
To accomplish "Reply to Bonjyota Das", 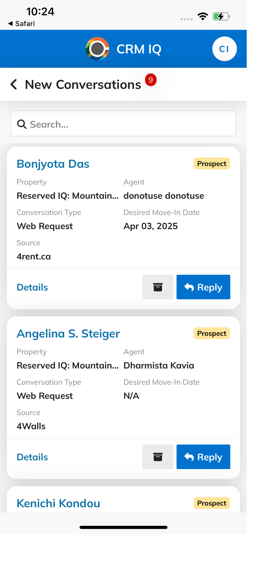I will pyautogui.click(x=203, y=287).
